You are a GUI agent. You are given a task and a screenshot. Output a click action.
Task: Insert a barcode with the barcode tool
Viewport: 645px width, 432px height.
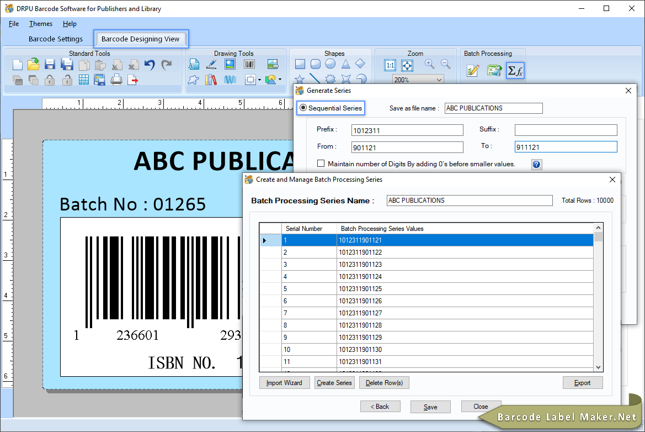[x=249, y=64]
